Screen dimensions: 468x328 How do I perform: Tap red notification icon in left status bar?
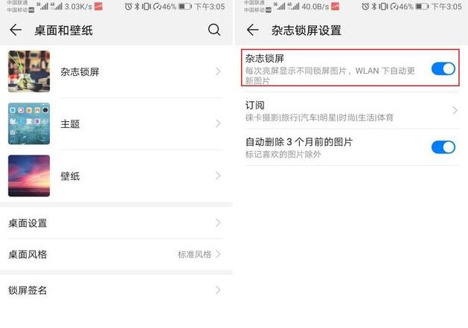[98, 6]
